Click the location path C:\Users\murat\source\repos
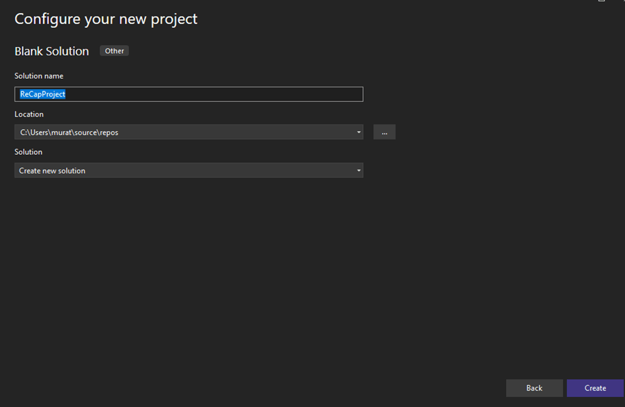 [69, 132]
